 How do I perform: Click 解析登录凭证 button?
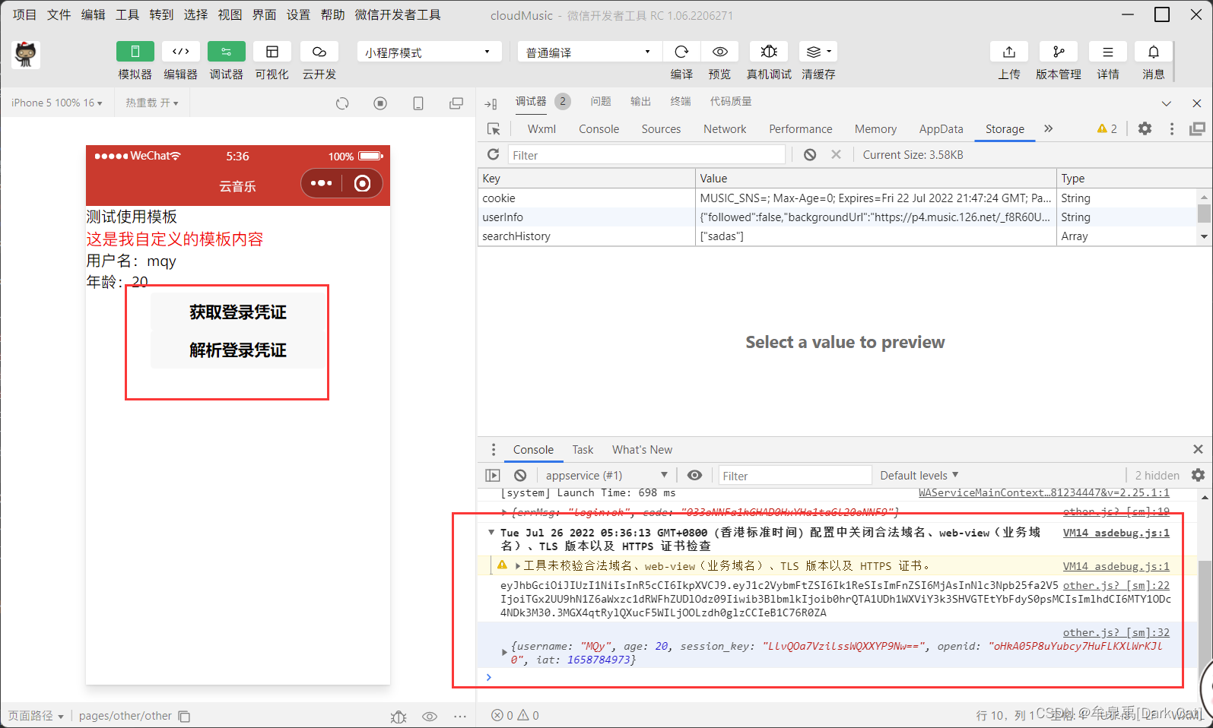(x=238, y=350)
